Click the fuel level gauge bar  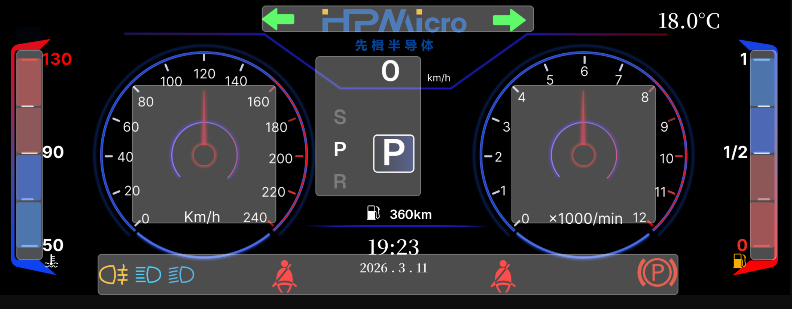pos(763,155)
